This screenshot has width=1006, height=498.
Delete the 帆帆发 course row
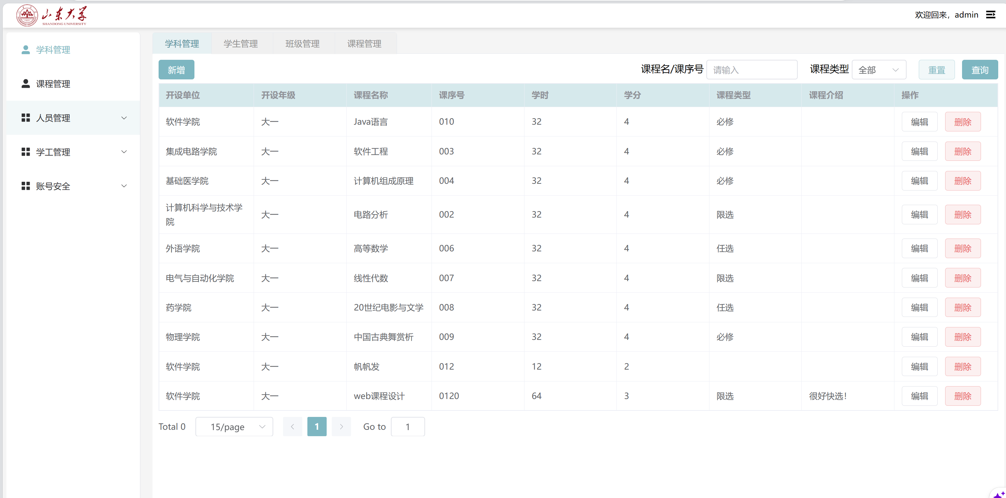coord(963,367)
